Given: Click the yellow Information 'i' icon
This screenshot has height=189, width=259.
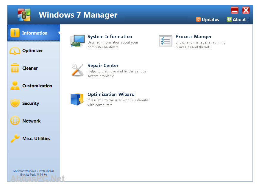Looking at the screenshot, I should click(x=15, y=32).
